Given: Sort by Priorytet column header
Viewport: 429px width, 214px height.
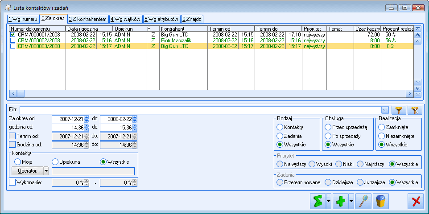Looking at the screenshot, I should (314, 28).
